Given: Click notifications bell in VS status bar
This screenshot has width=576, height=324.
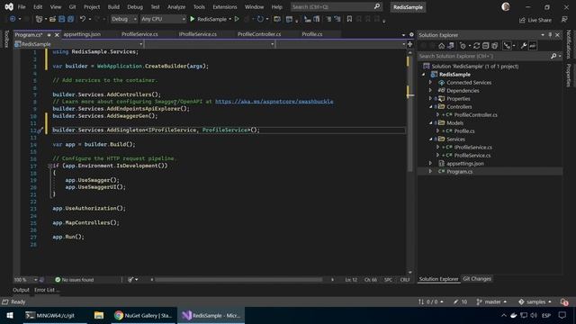Looking at the screenshot, I should (x=564, y=302).
